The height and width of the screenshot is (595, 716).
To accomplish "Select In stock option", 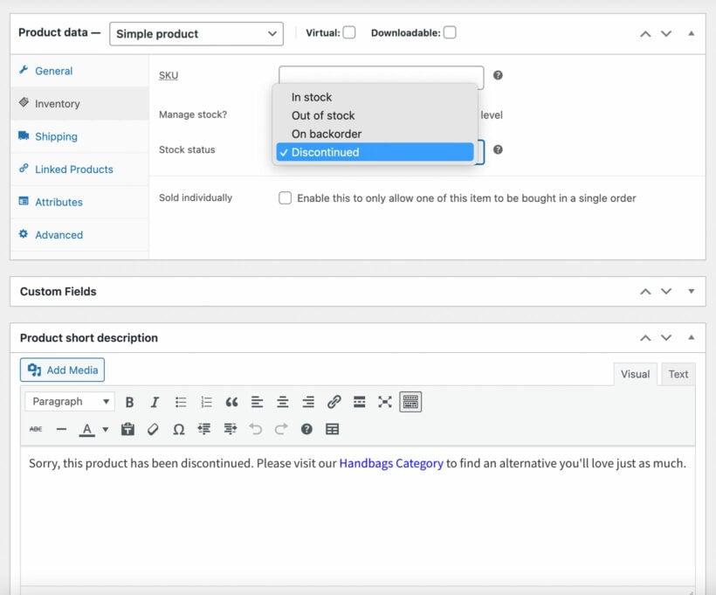I will pos(375,97).
